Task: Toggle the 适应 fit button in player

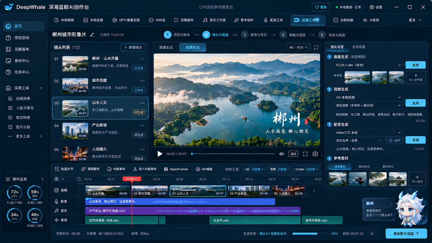Action: [293, 154]
